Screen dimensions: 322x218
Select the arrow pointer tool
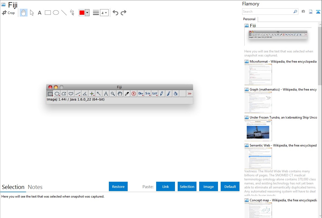[x=32, y=13]
